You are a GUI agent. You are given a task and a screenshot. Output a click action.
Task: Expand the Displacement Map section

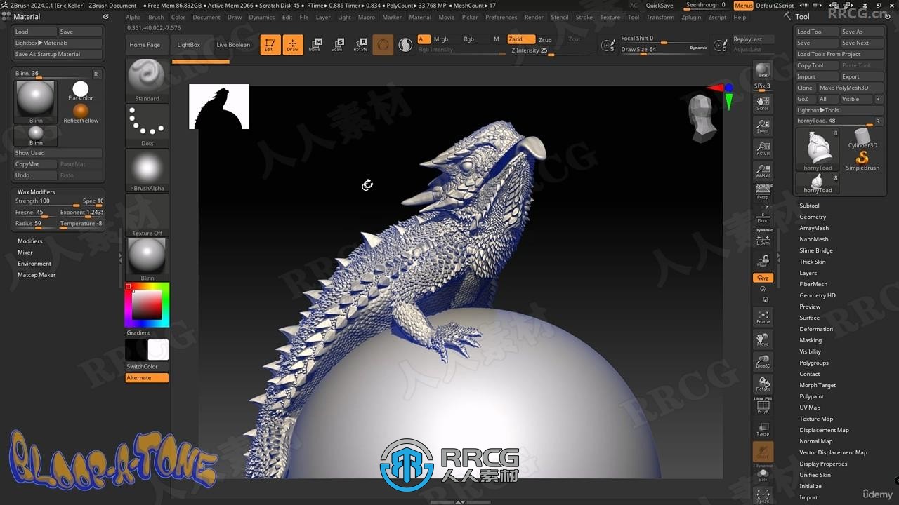(824, 430)
